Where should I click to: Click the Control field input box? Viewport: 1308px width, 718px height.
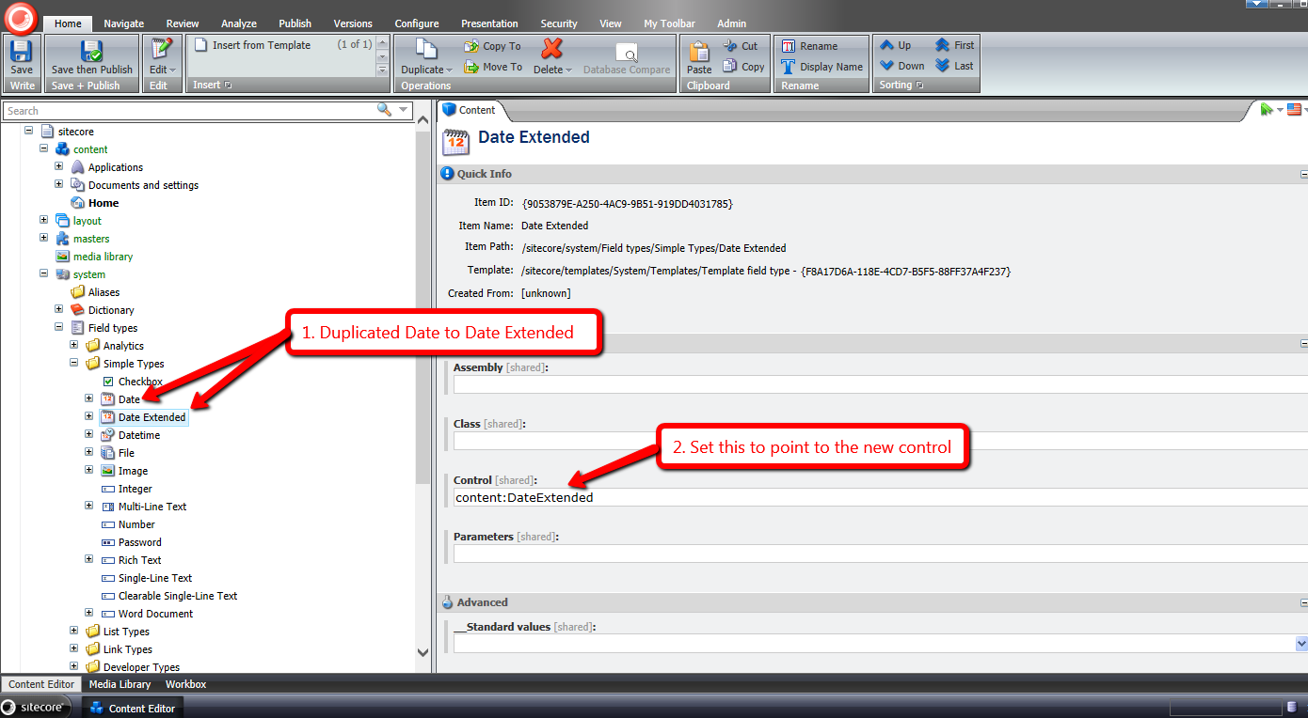[875, 498]
